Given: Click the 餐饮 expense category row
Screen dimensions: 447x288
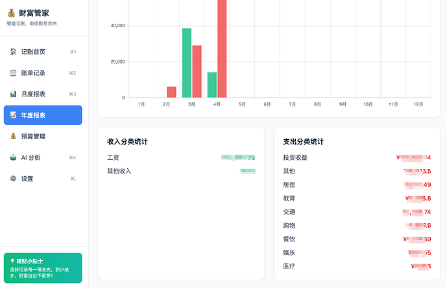Looking at the screenshot, I should pos(357,239).
